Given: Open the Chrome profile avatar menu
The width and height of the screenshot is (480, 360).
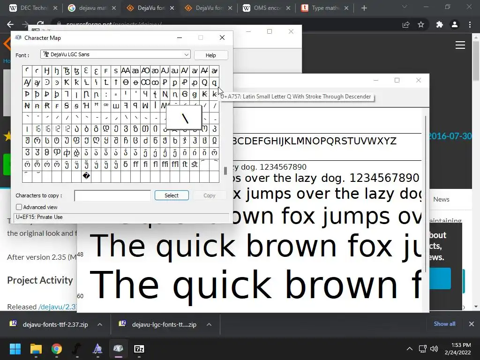Looking at the screenshot, I should [x=455, y=24].
